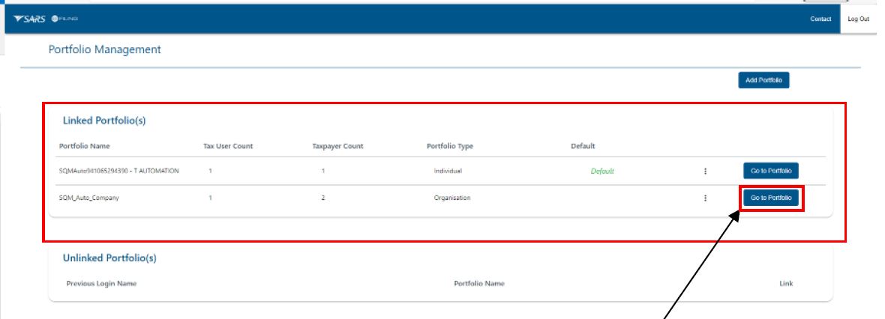Screen dimensions: 885x319
Task: Click Portfolio Name header in Unlinked section
Action: coord(479,284)
